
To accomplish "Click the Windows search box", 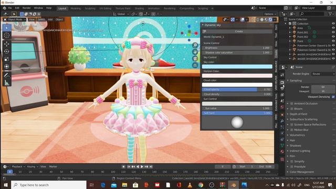I will coord(49,185).
